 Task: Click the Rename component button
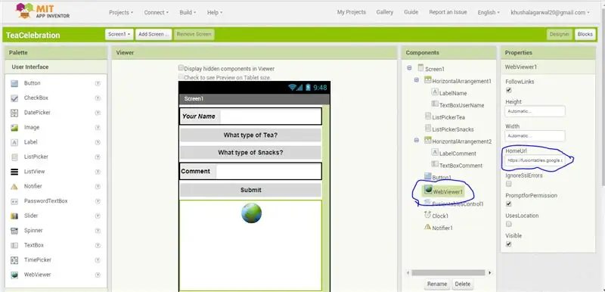point(437,284)
